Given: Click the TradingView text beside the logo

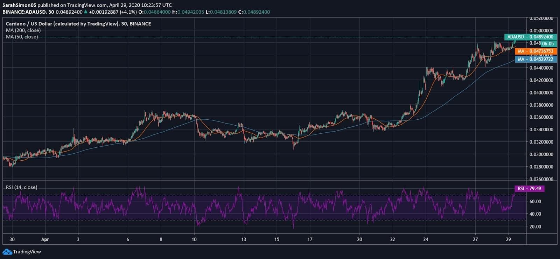Looking at the screenshot, I should [x=27, y=252].
